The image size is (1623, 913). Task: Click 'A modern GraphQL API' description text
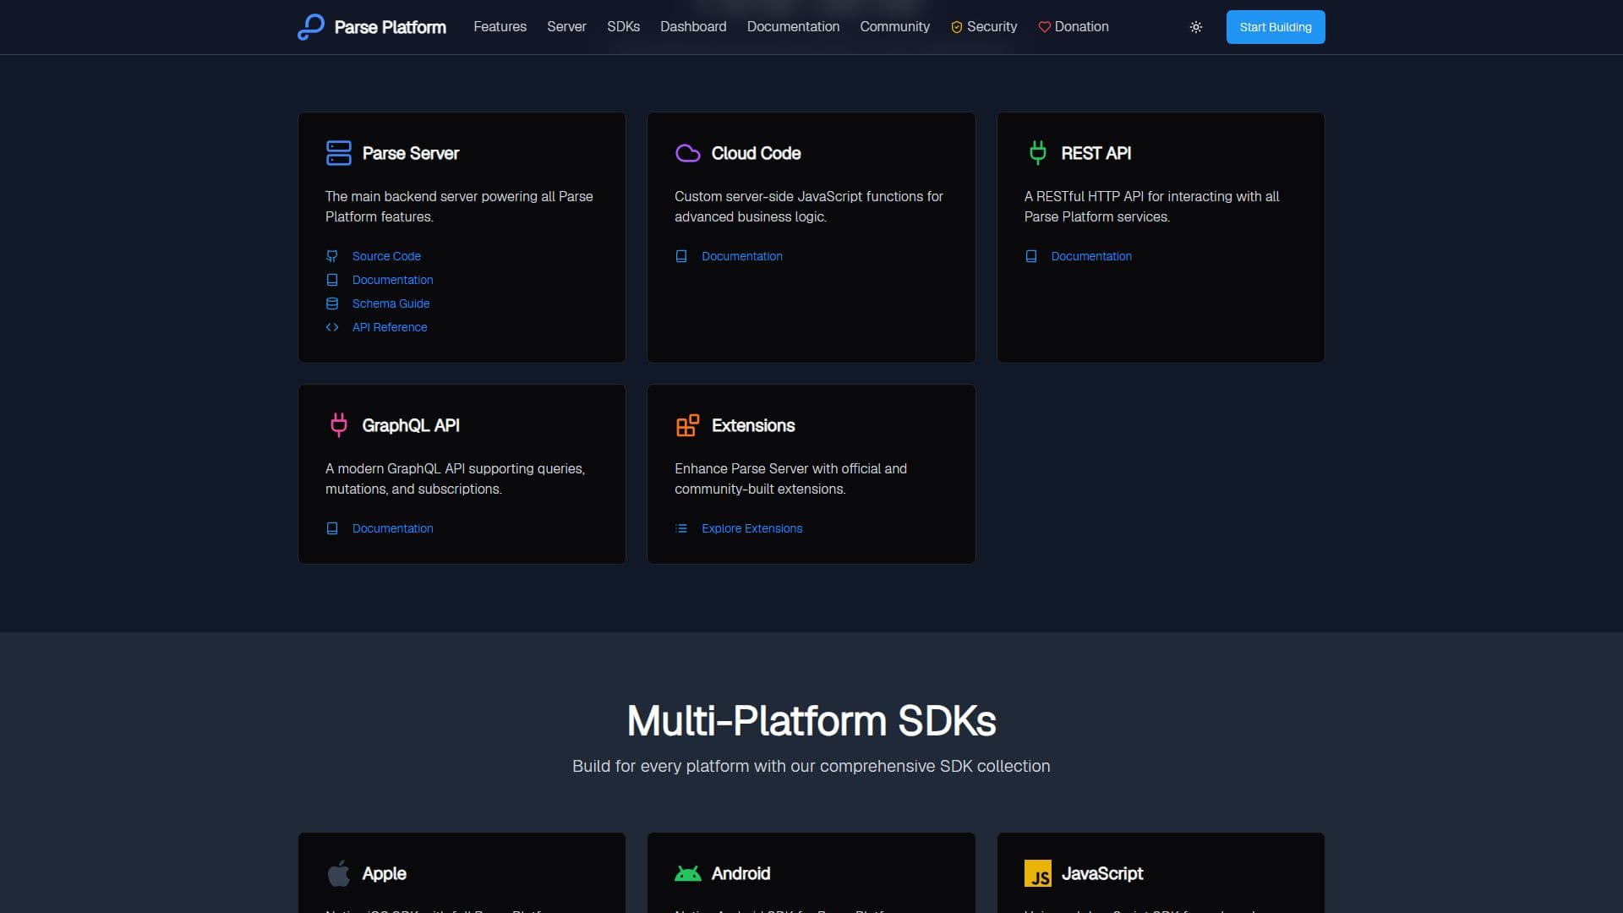click(x=455, y=478)
